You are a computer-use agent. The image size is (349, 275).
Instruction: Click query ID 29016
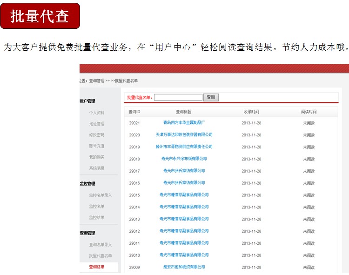(134, 183)
